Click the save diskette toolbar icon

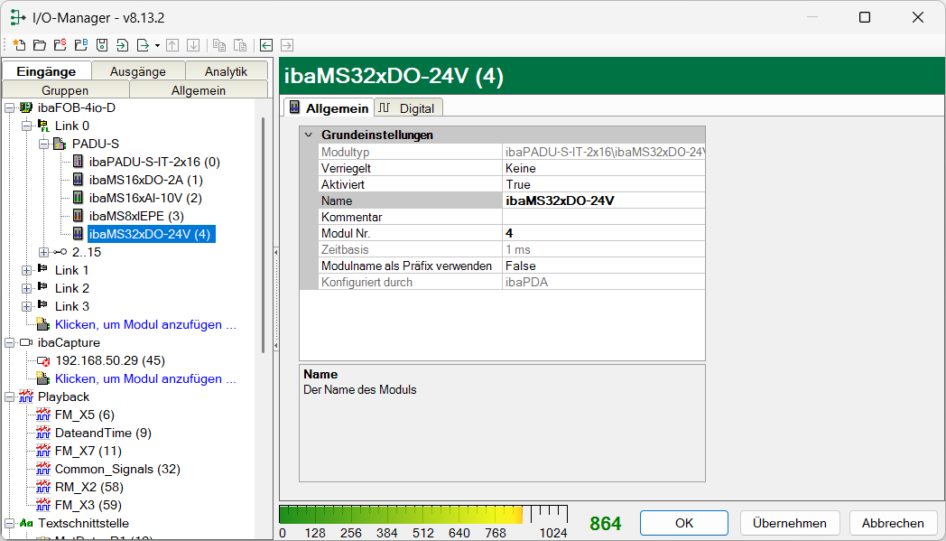point(102,44)
